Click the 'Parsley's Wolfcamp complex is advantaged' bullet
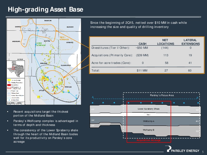Image resolution: width=207 pixels, height=155 pixels. 46,123
